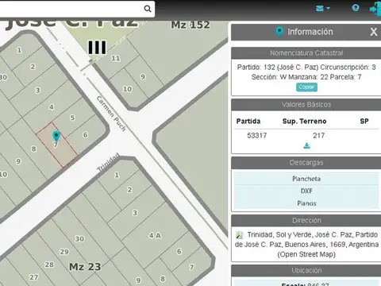Image resolution: width=381 pixels, height=286 pixels.
Task: Open the DXF download
Action: click(306, 191)
